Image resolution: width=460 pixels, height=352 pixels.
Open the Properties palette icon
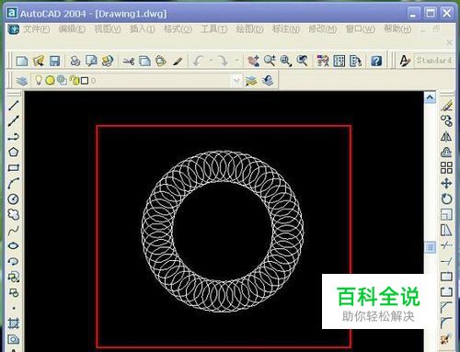323,61
